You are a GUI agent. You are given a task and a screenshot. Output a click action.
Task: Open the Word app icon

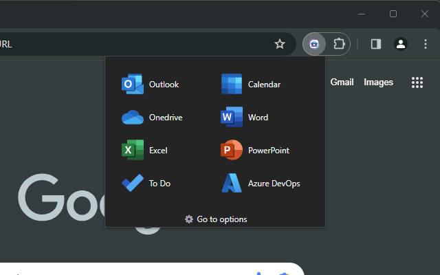point(232,117)
